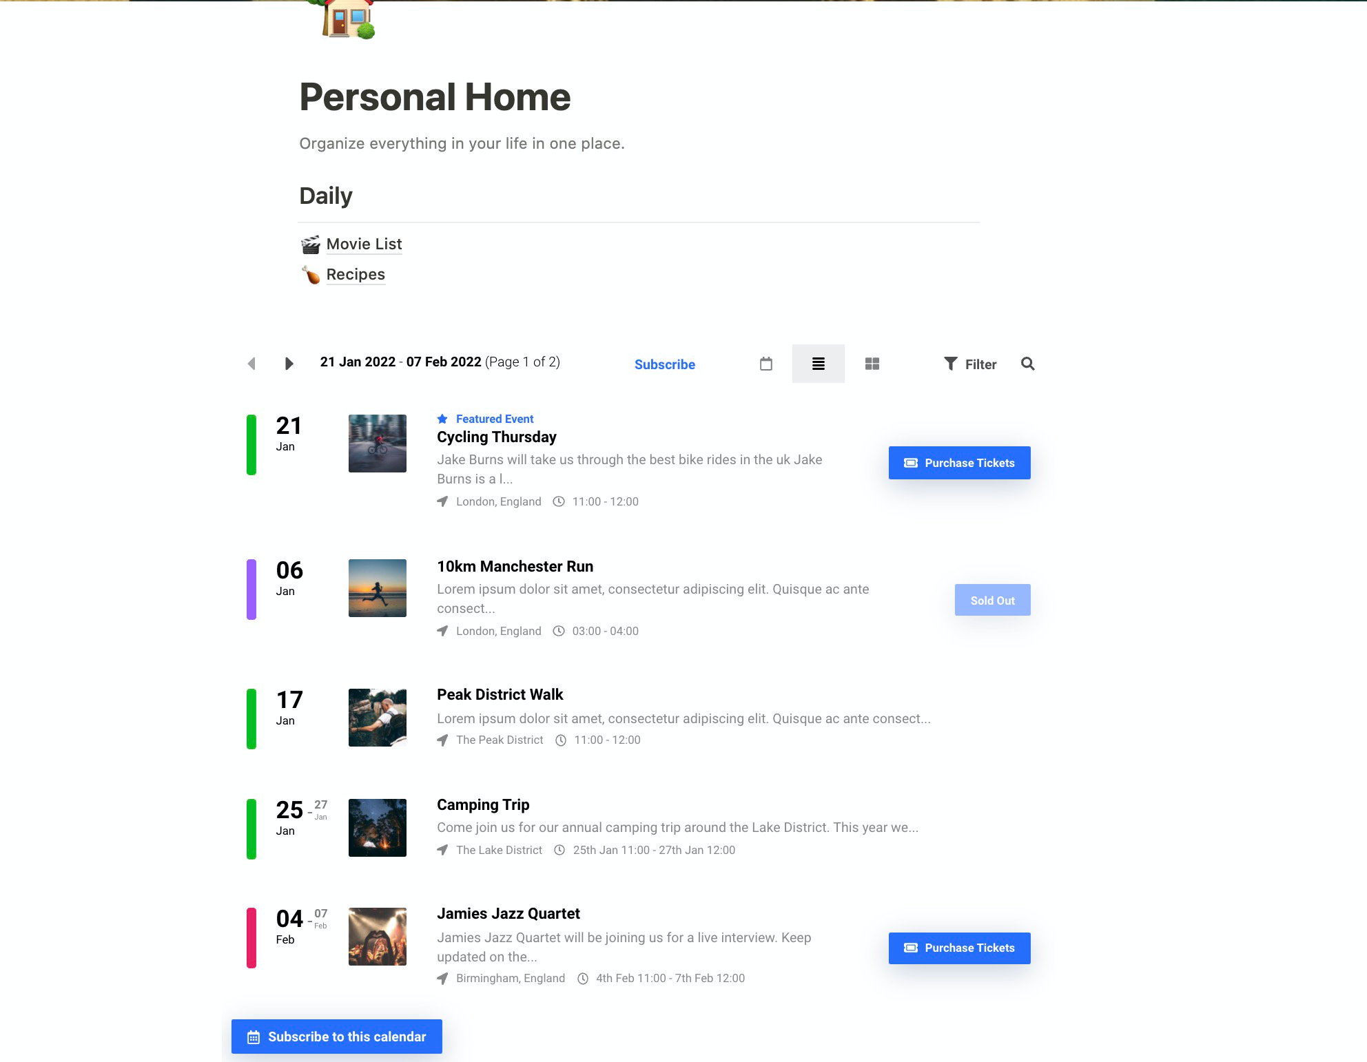
Task: Click the active list view toggle
Action: tap(818, 362)
